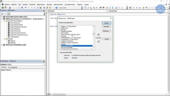Move the reference down with the Prioridad down arrow
Image resolution: width=170 pixels, height=96 pixels.
pyautogui.click(x=98, y=41)
